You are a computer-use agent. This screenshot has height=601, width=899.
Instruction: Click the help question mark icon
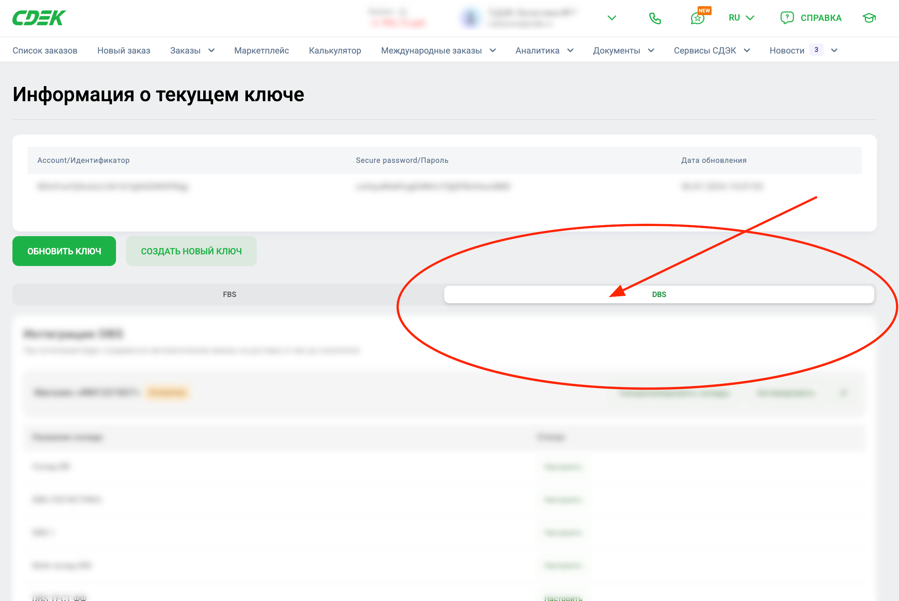787,18
